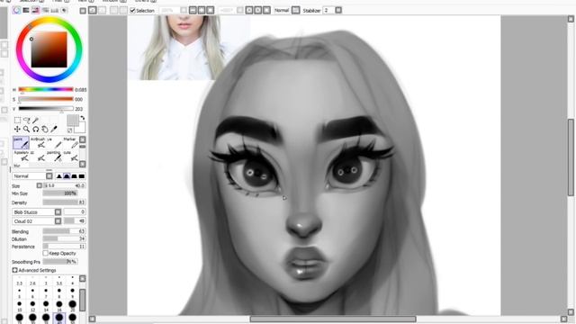Click the horizontal canvas scrollbar thumb

pyautogui.click(x=333, y=319)
